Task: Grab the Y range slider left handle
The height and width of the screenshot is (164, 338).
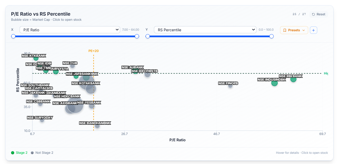Action: pos(148,36)
